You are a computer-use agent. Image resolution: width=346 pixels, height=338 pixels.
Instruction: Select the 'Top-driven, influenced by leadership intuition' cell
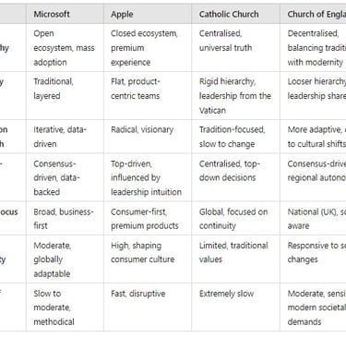click(148, 177)
